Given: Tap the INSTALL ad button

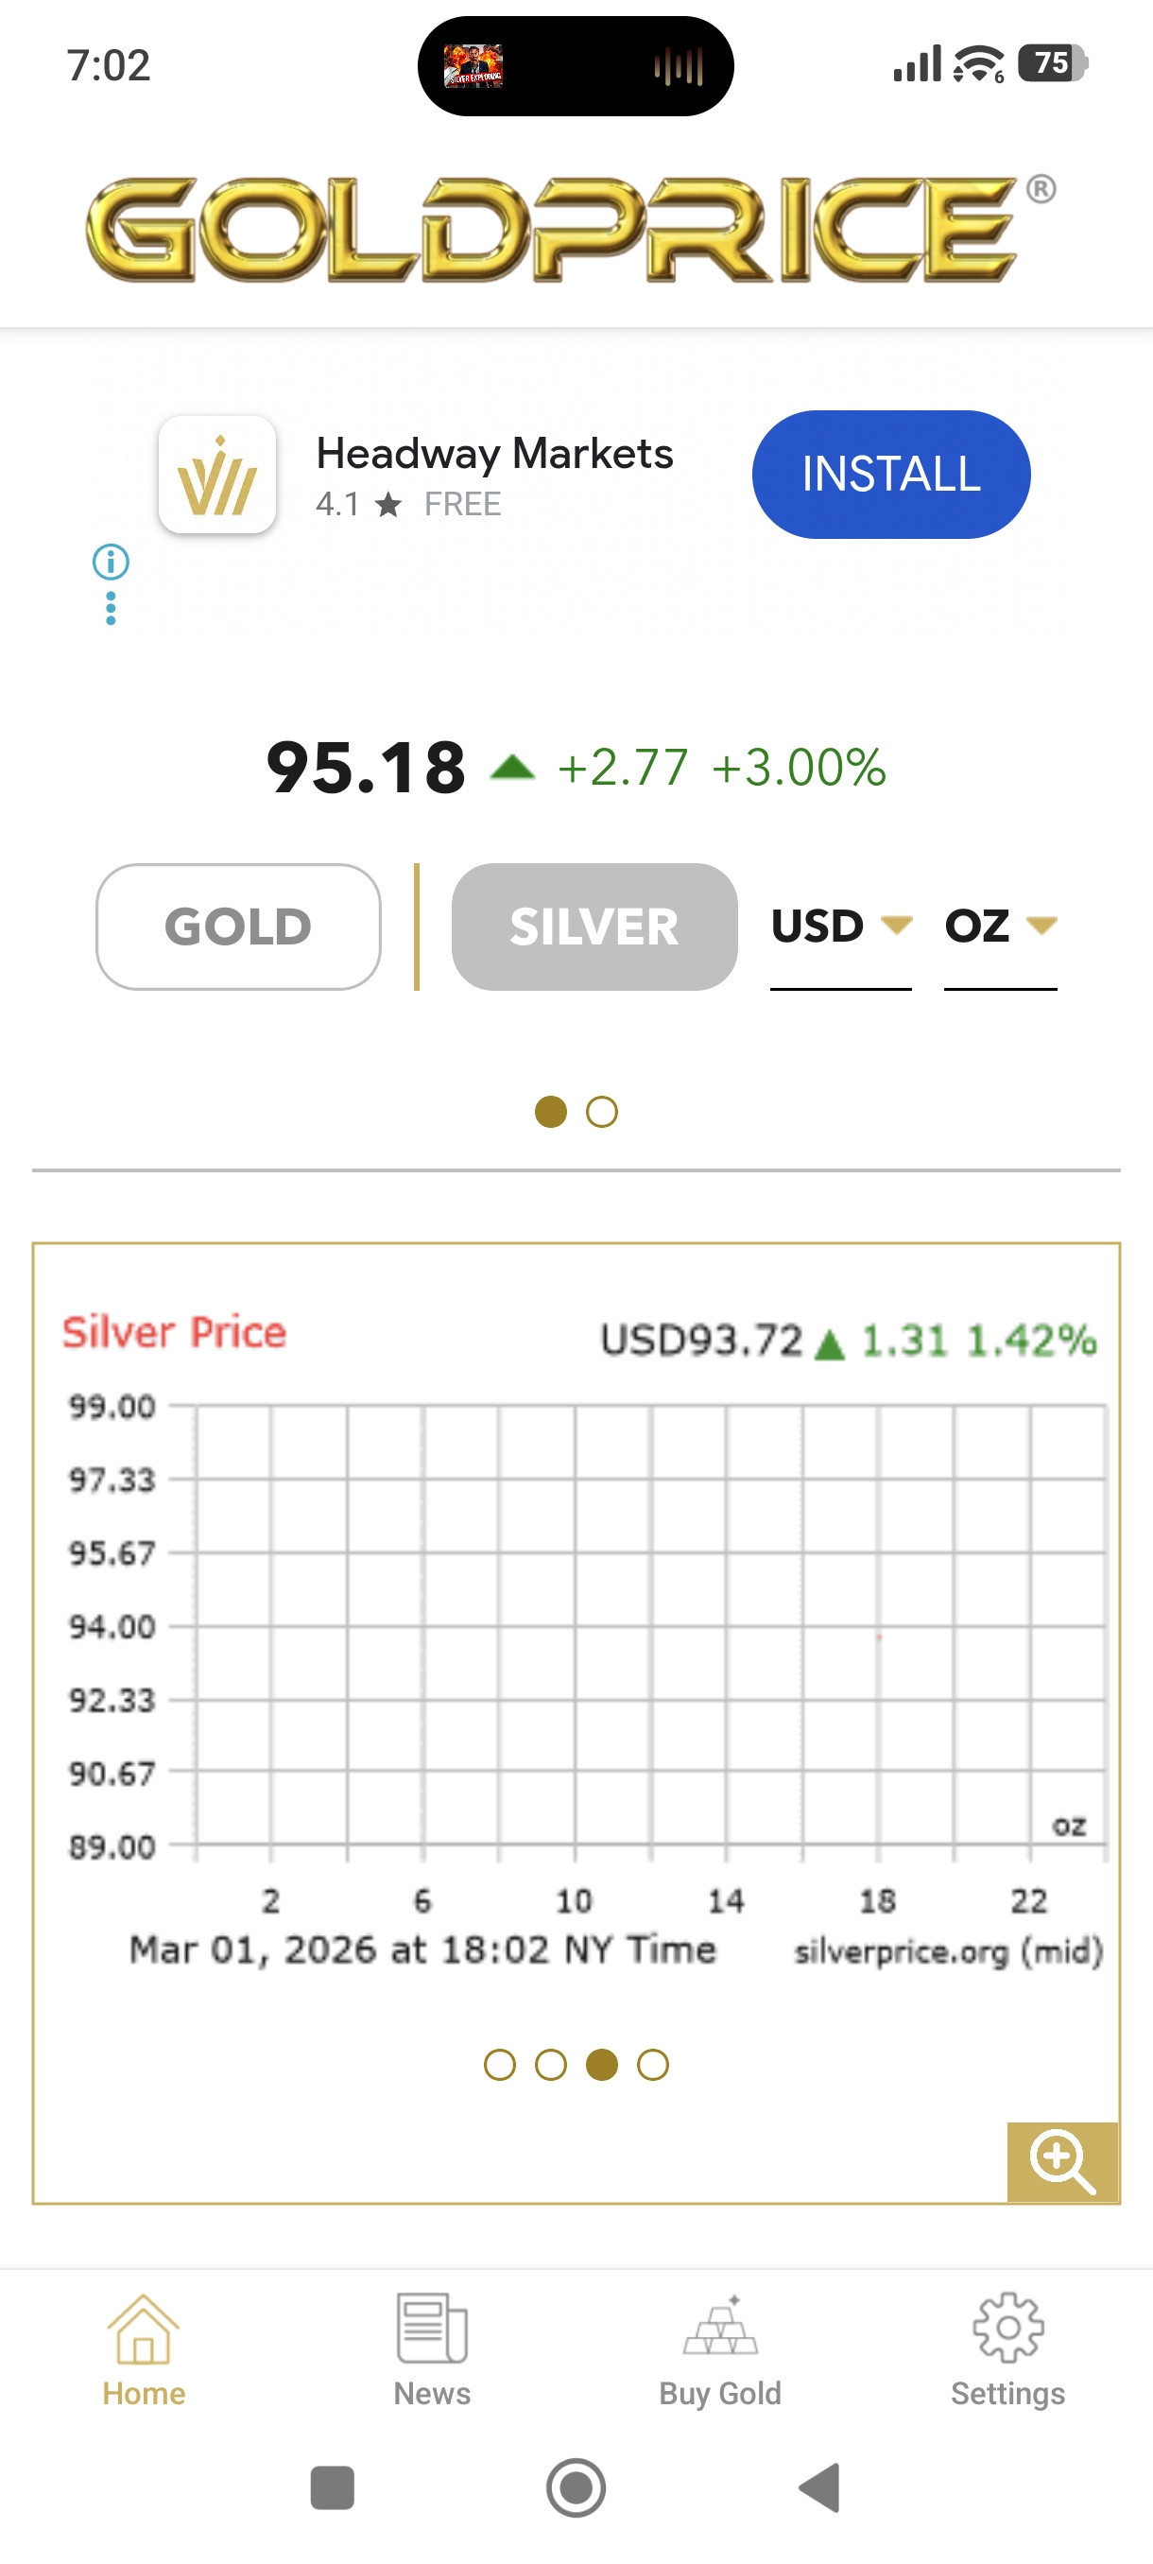Looking at the screenshot, I should point(891,475).
